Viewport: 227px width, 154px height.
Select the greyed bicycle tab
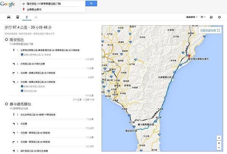coord(36,17)
